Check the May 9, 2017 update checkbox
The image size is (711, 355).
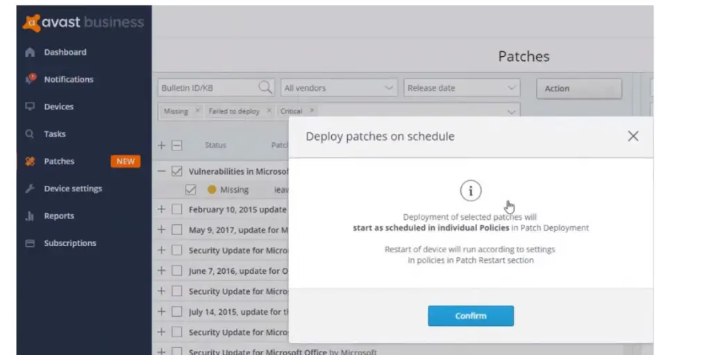point(177,230)
